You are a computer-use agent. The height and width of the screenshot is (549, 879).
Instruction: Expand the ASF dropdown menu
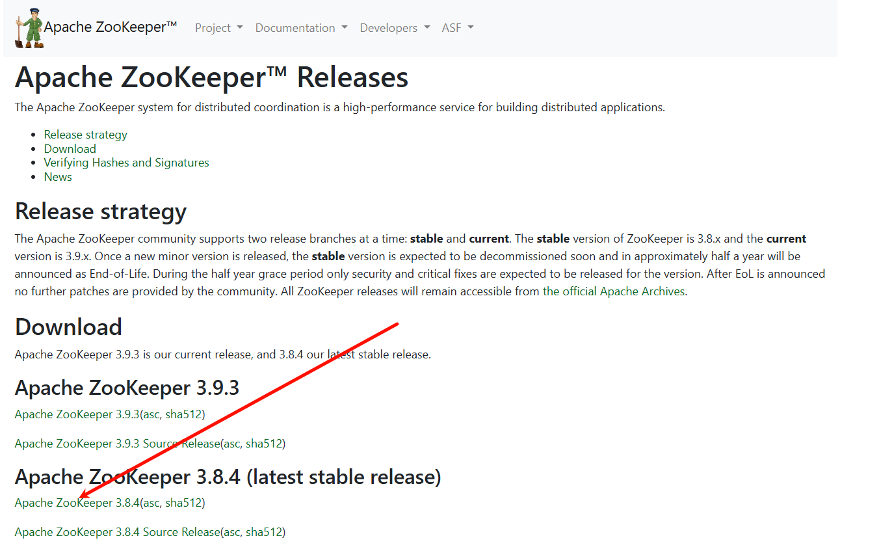458,28
